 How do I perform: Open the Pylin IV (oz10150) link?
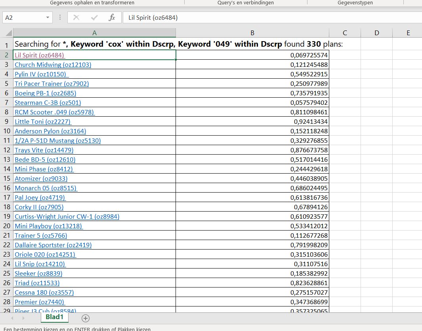point(40,74)
